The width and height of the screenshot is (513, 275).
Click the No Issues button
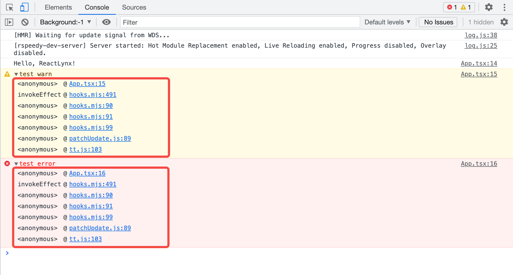438,22
